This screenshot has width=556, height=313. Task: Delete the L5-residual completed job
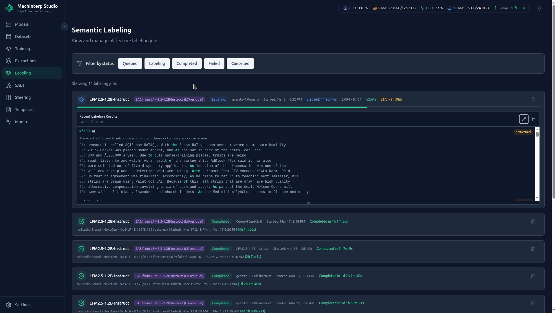tap(533, 249)
